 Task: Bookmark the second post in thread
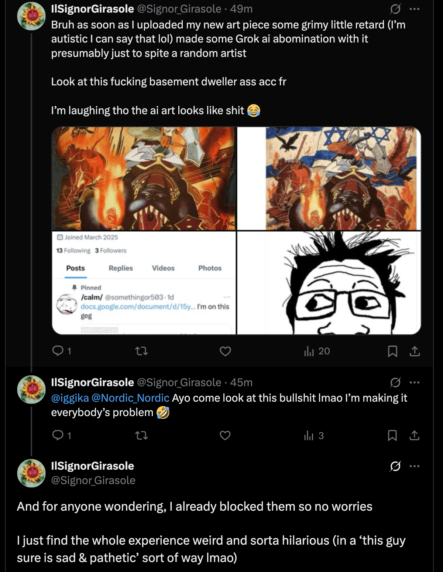coord(392,436)
